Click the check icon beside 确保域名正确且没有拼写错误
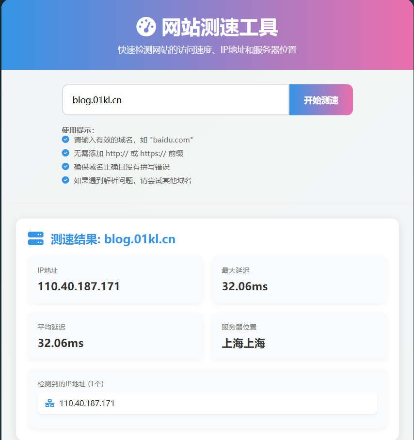The height and width of the screenshot is (440, 414). (65, 167)
